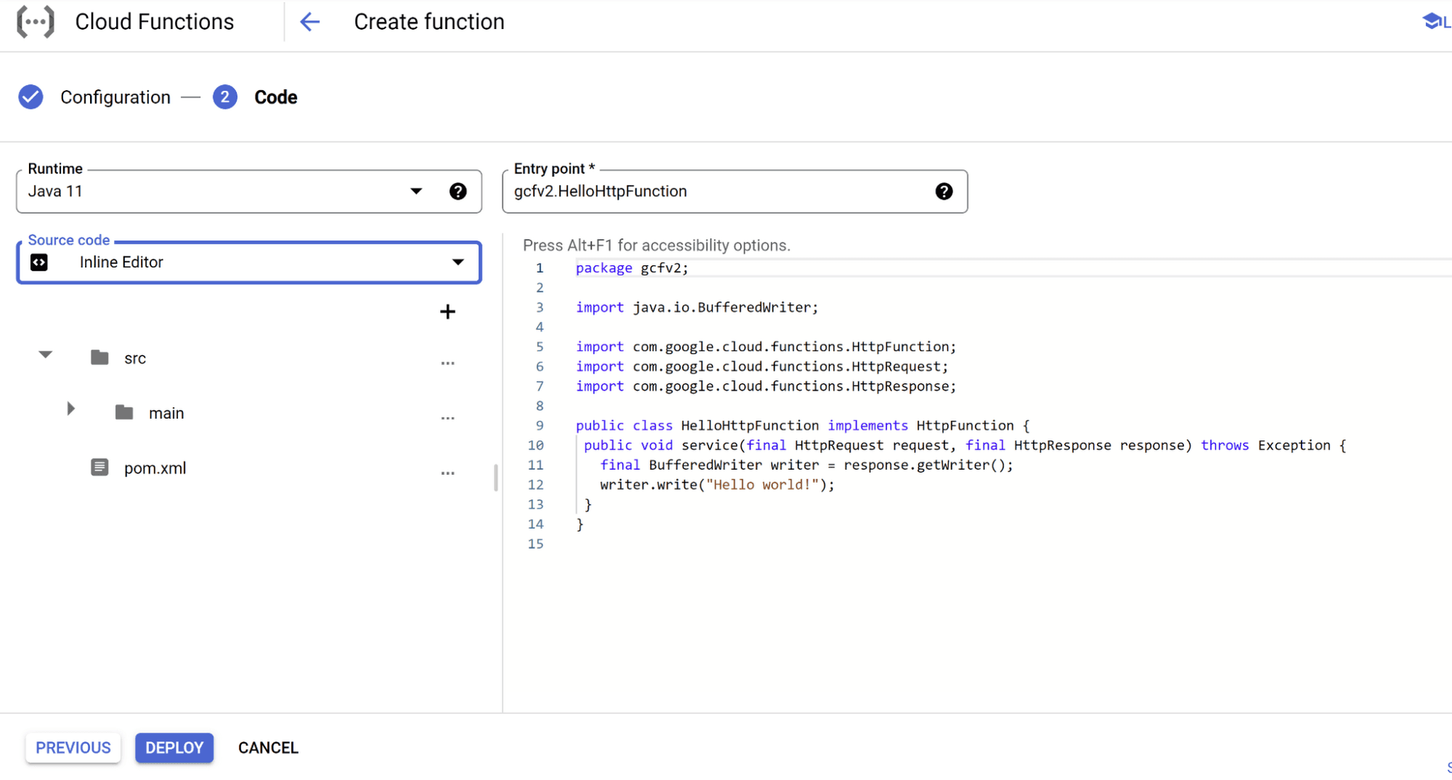Add a new file with the plus icon
The width and height of the screenshot is (1452, 780).
448,312
